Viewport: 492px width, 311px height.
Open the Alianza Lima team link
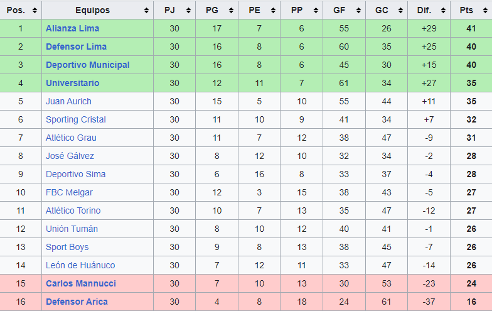pos(73,28)
